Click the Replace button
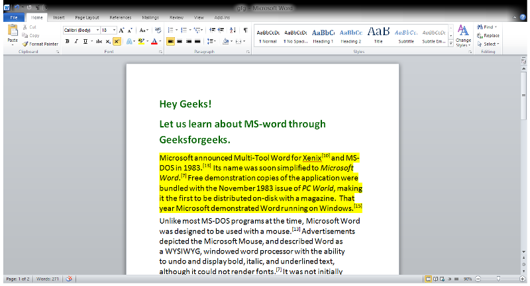The image size is (530, 286). [488, 36]
